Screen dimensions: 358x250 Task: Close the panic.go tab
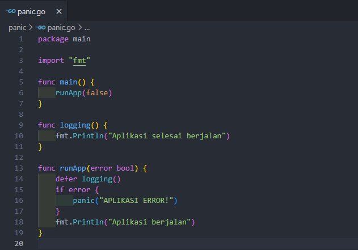pos(59,11)
